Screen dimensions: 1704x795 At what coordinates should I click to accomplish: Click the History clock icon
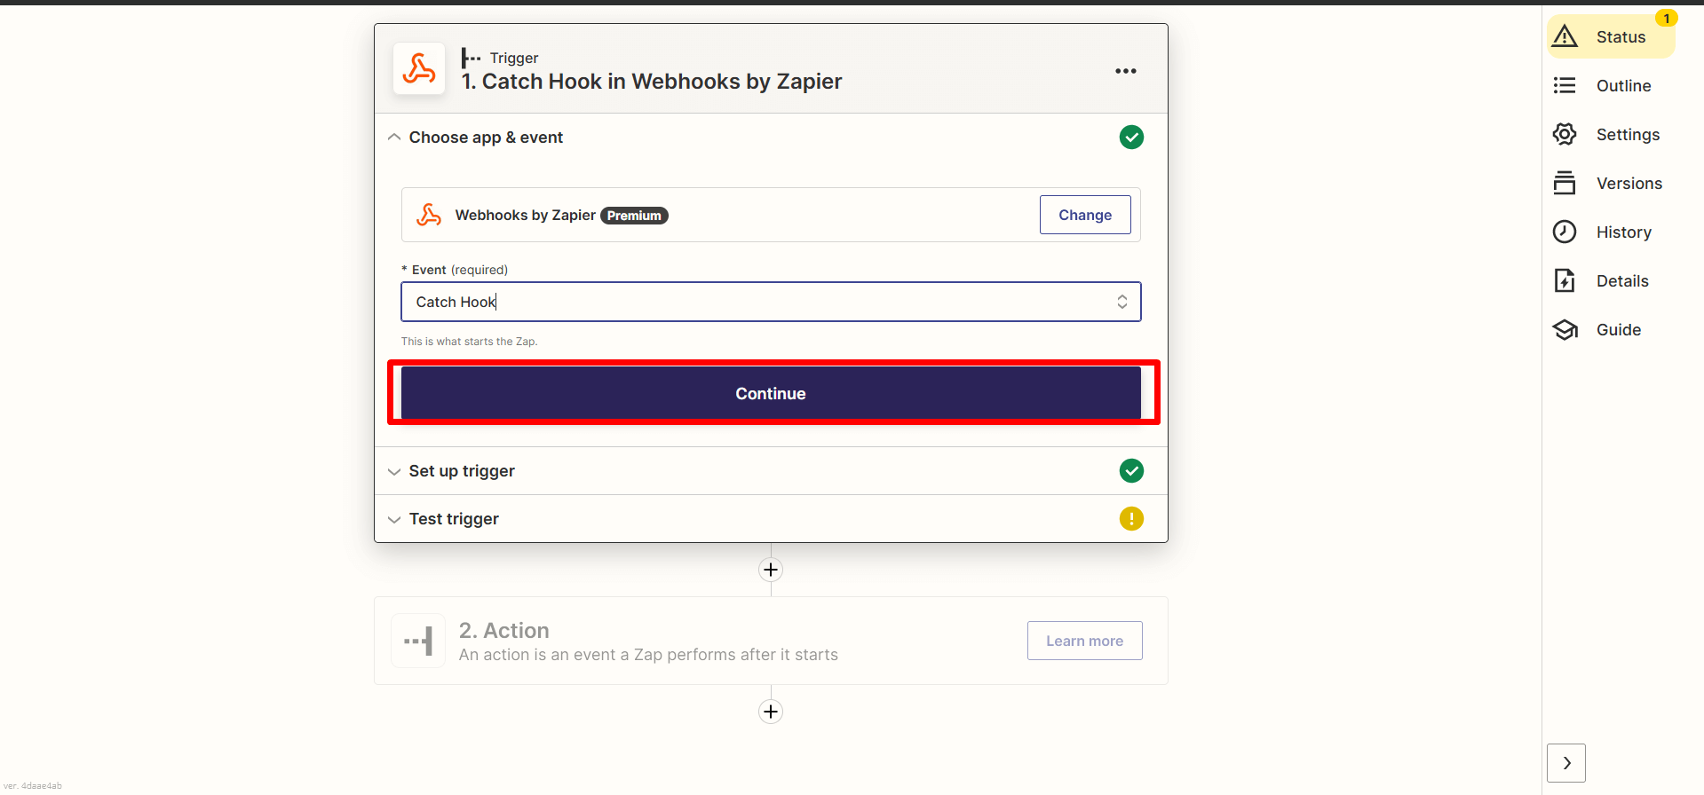click(1565, 232)
